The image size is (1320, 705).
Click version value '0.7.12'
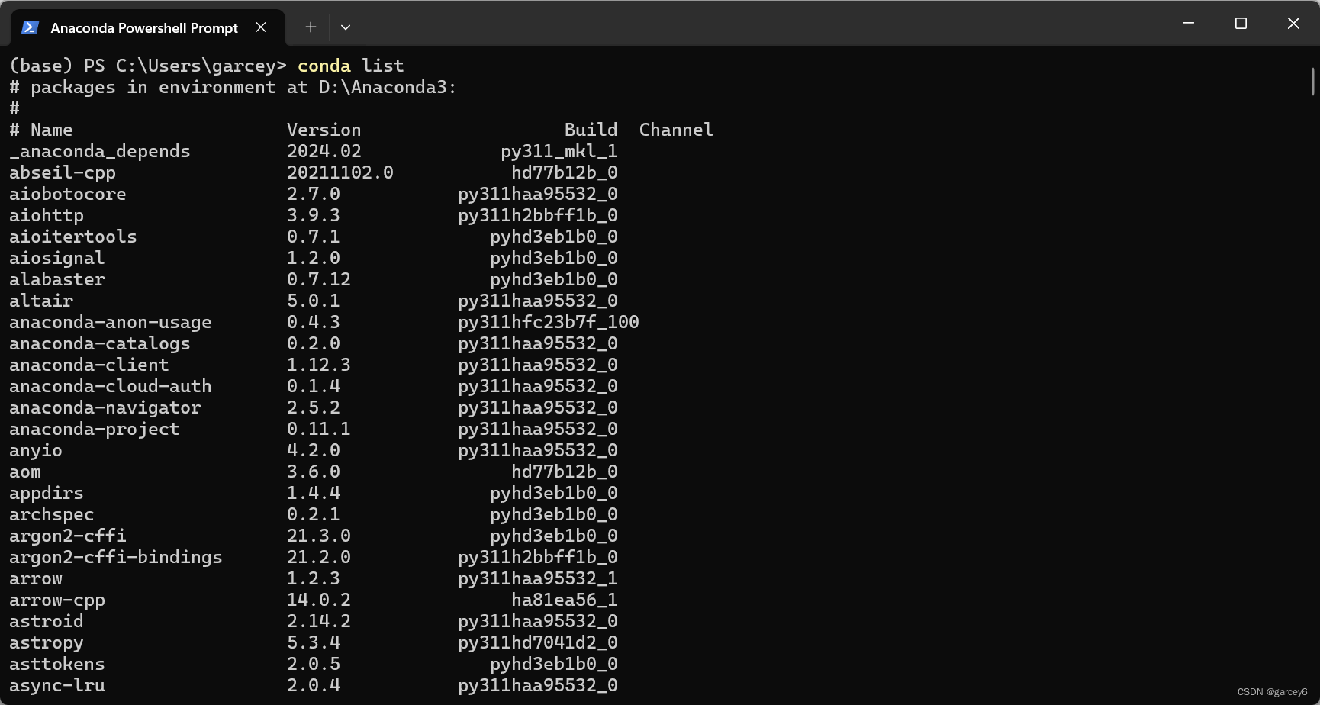tap(318, 279)
